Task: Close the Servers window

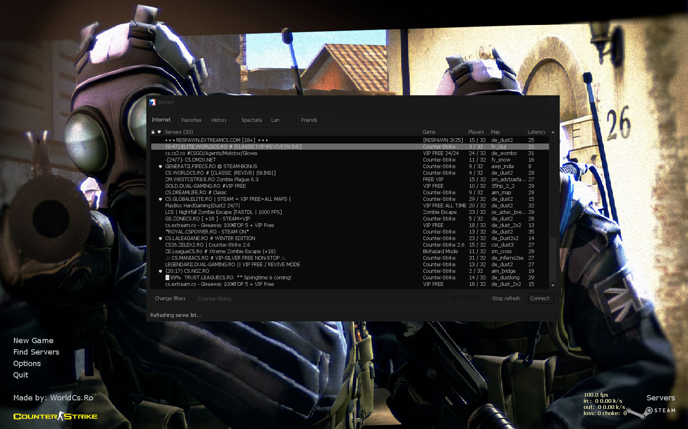Action: (x=553, y=102)
